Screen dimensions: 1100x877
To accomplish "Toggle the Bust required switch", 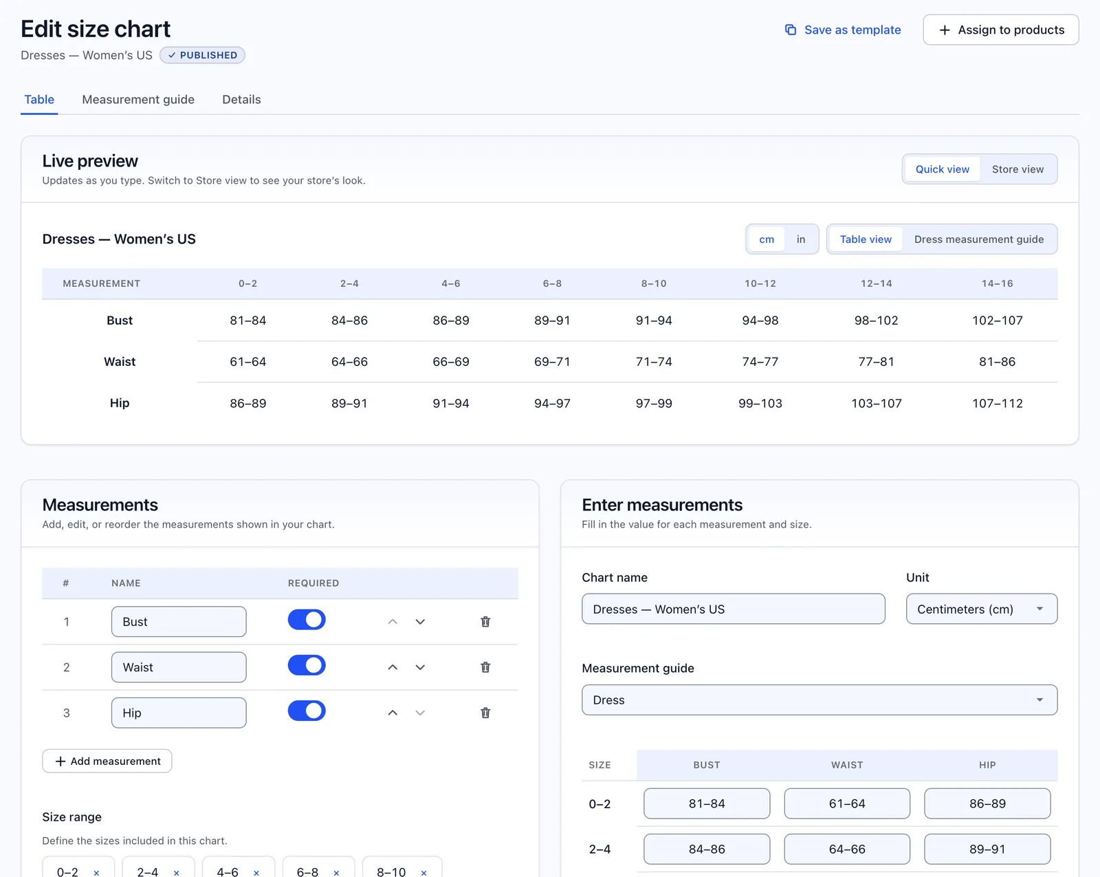I will click(x=307, y=620).
